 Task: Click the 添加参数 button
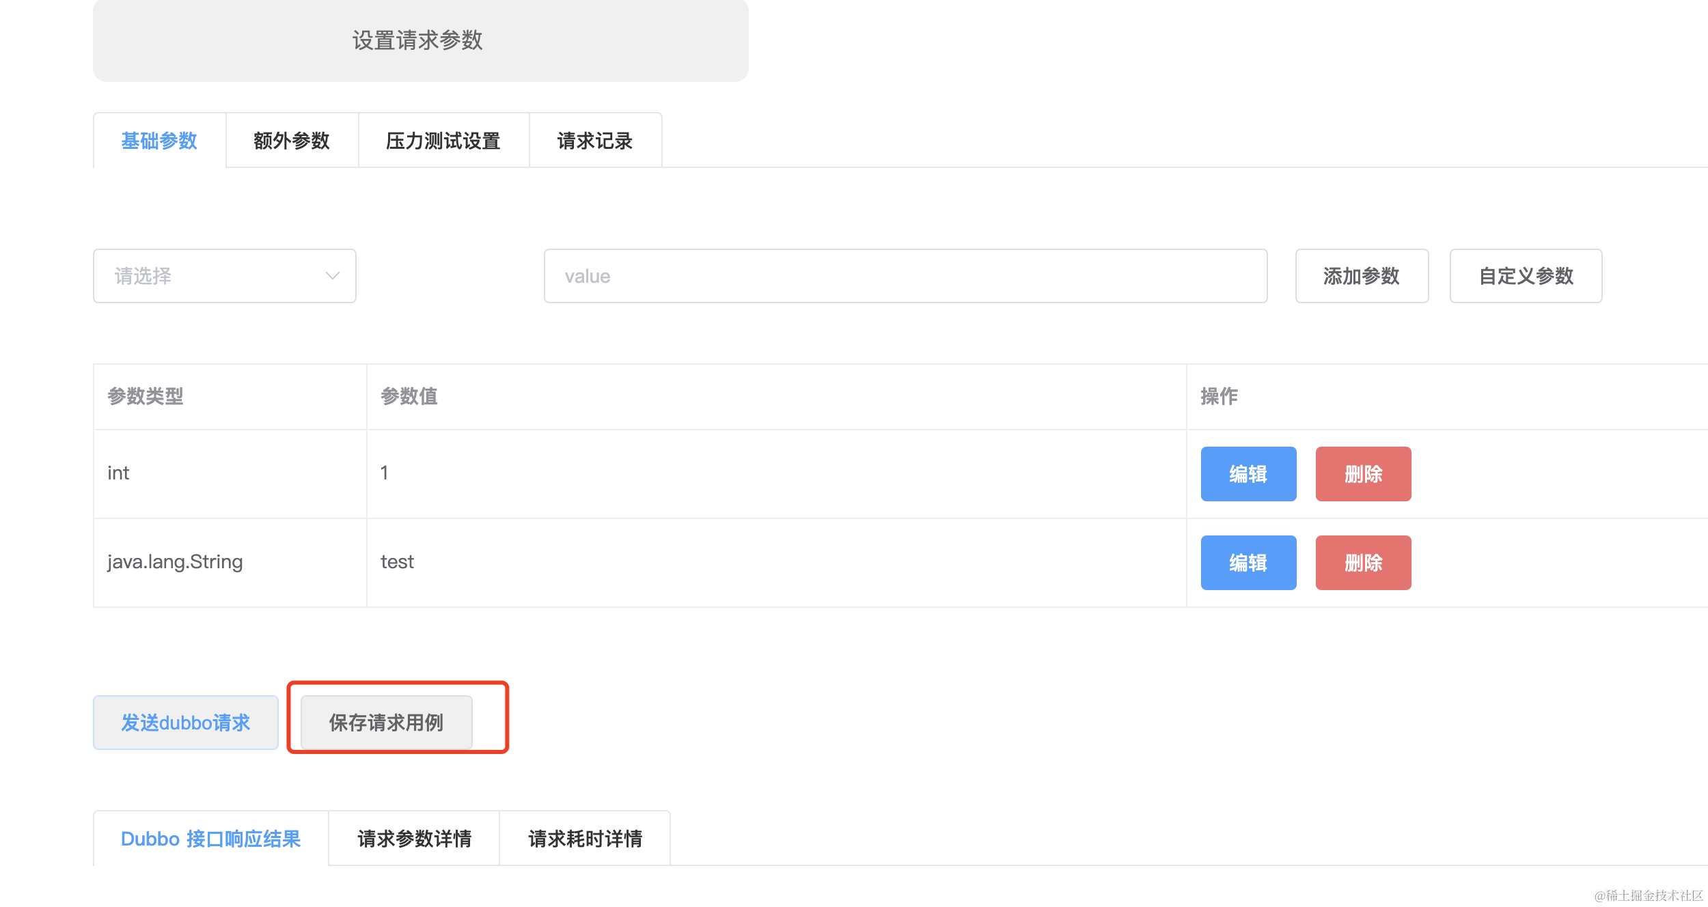(1361, 276)
